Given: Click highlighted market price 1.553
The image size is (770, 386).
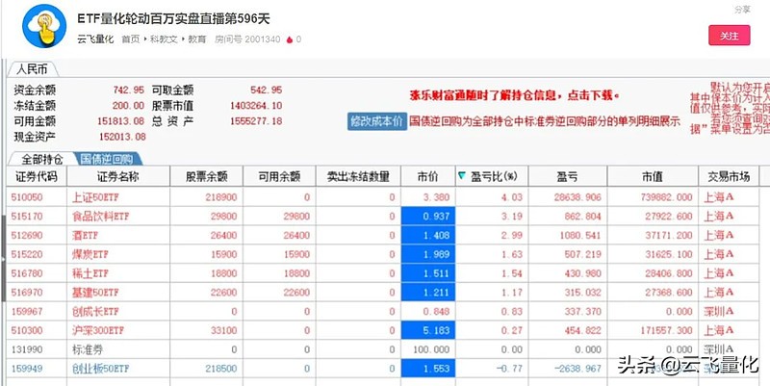Looking at the screenshot, I should pos(428,369).
